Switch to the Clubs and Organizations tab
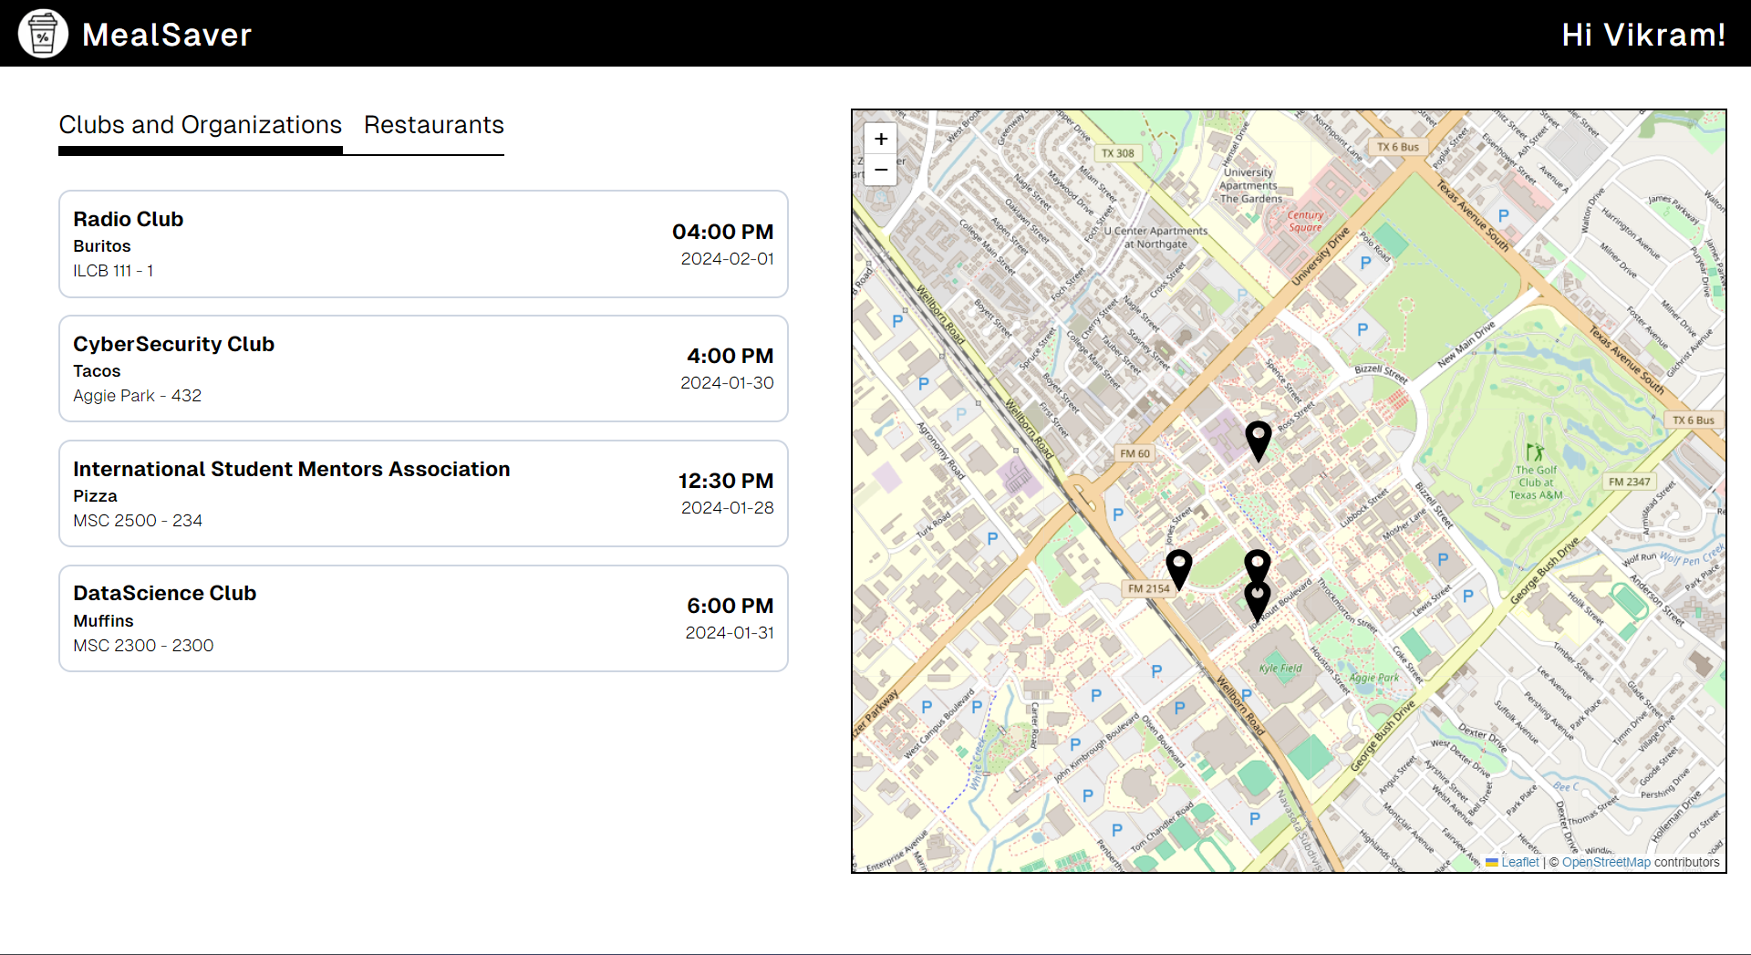The image size is (1751, 955). pyautogui.click(x=201, y=125)
